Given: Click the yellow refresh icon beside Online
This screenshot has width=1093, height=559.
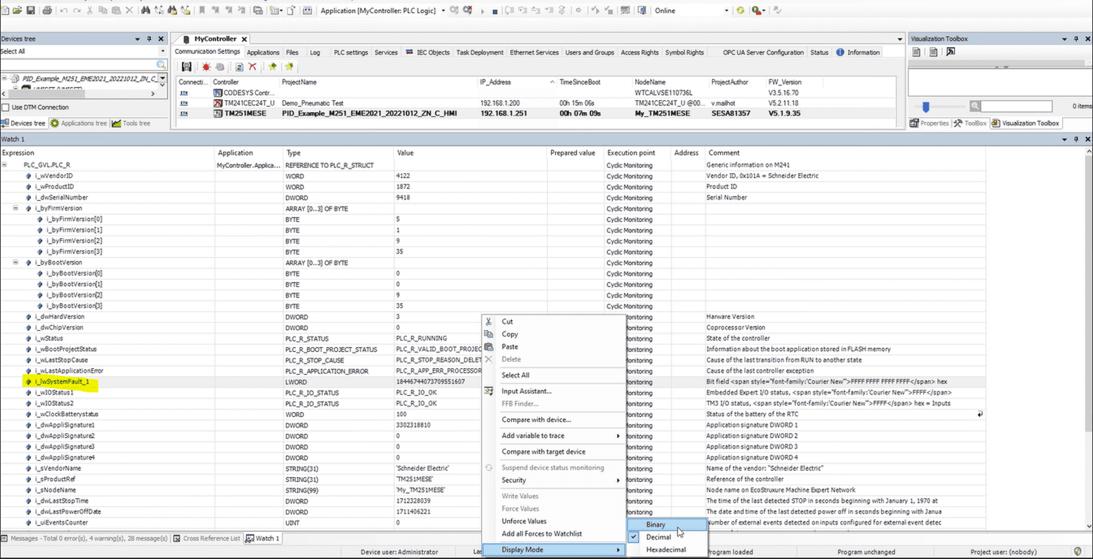Looking at the screenshot, I should click(740, 10).
